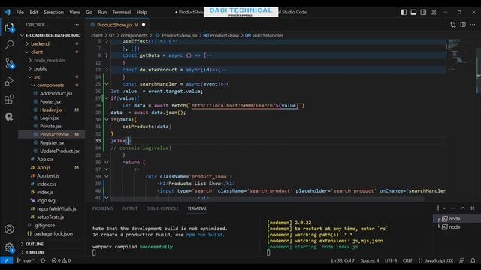Open the Help menu

point(142,12)
